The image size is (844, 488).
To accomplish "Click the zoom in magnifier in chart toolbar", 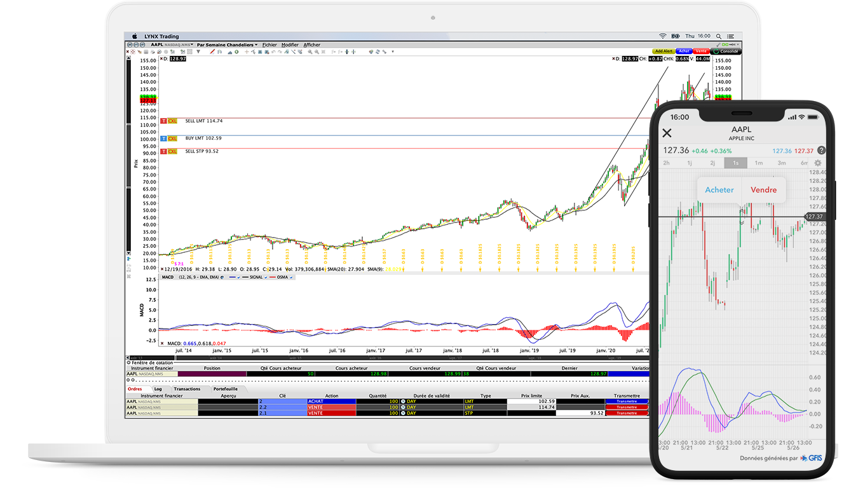I will [310, 51].
